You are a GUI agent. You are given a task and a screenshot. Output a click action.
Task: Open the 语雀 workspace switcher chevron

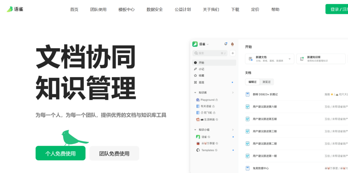tap(208, 44)
